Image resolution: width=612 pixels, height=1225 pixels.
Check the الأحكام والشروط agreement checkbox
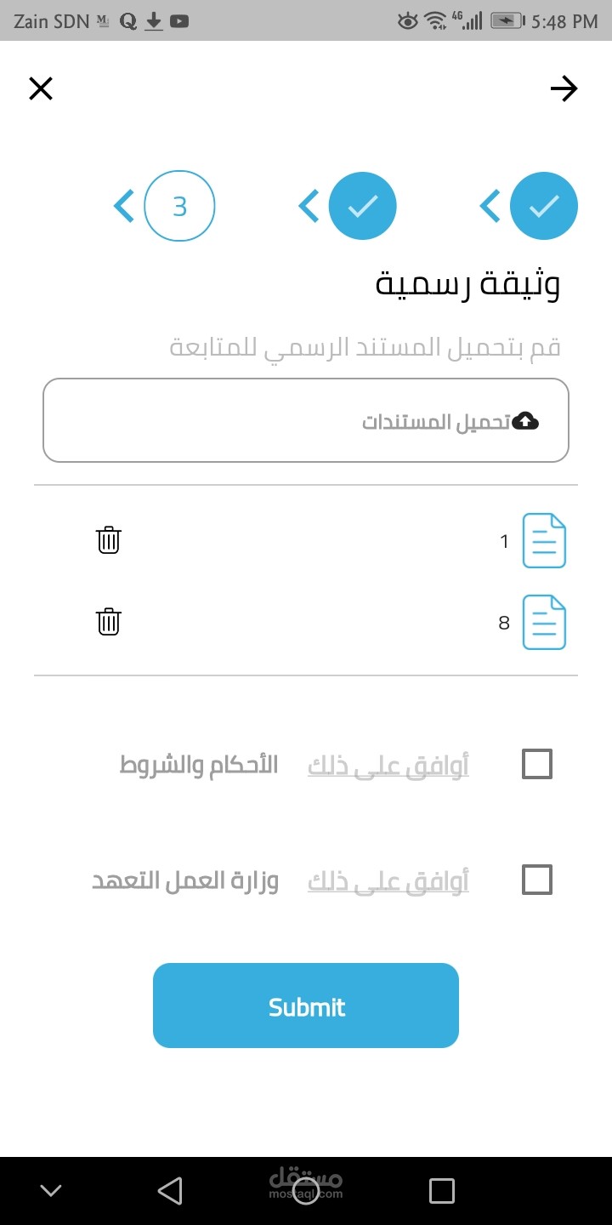click(537, 764)
